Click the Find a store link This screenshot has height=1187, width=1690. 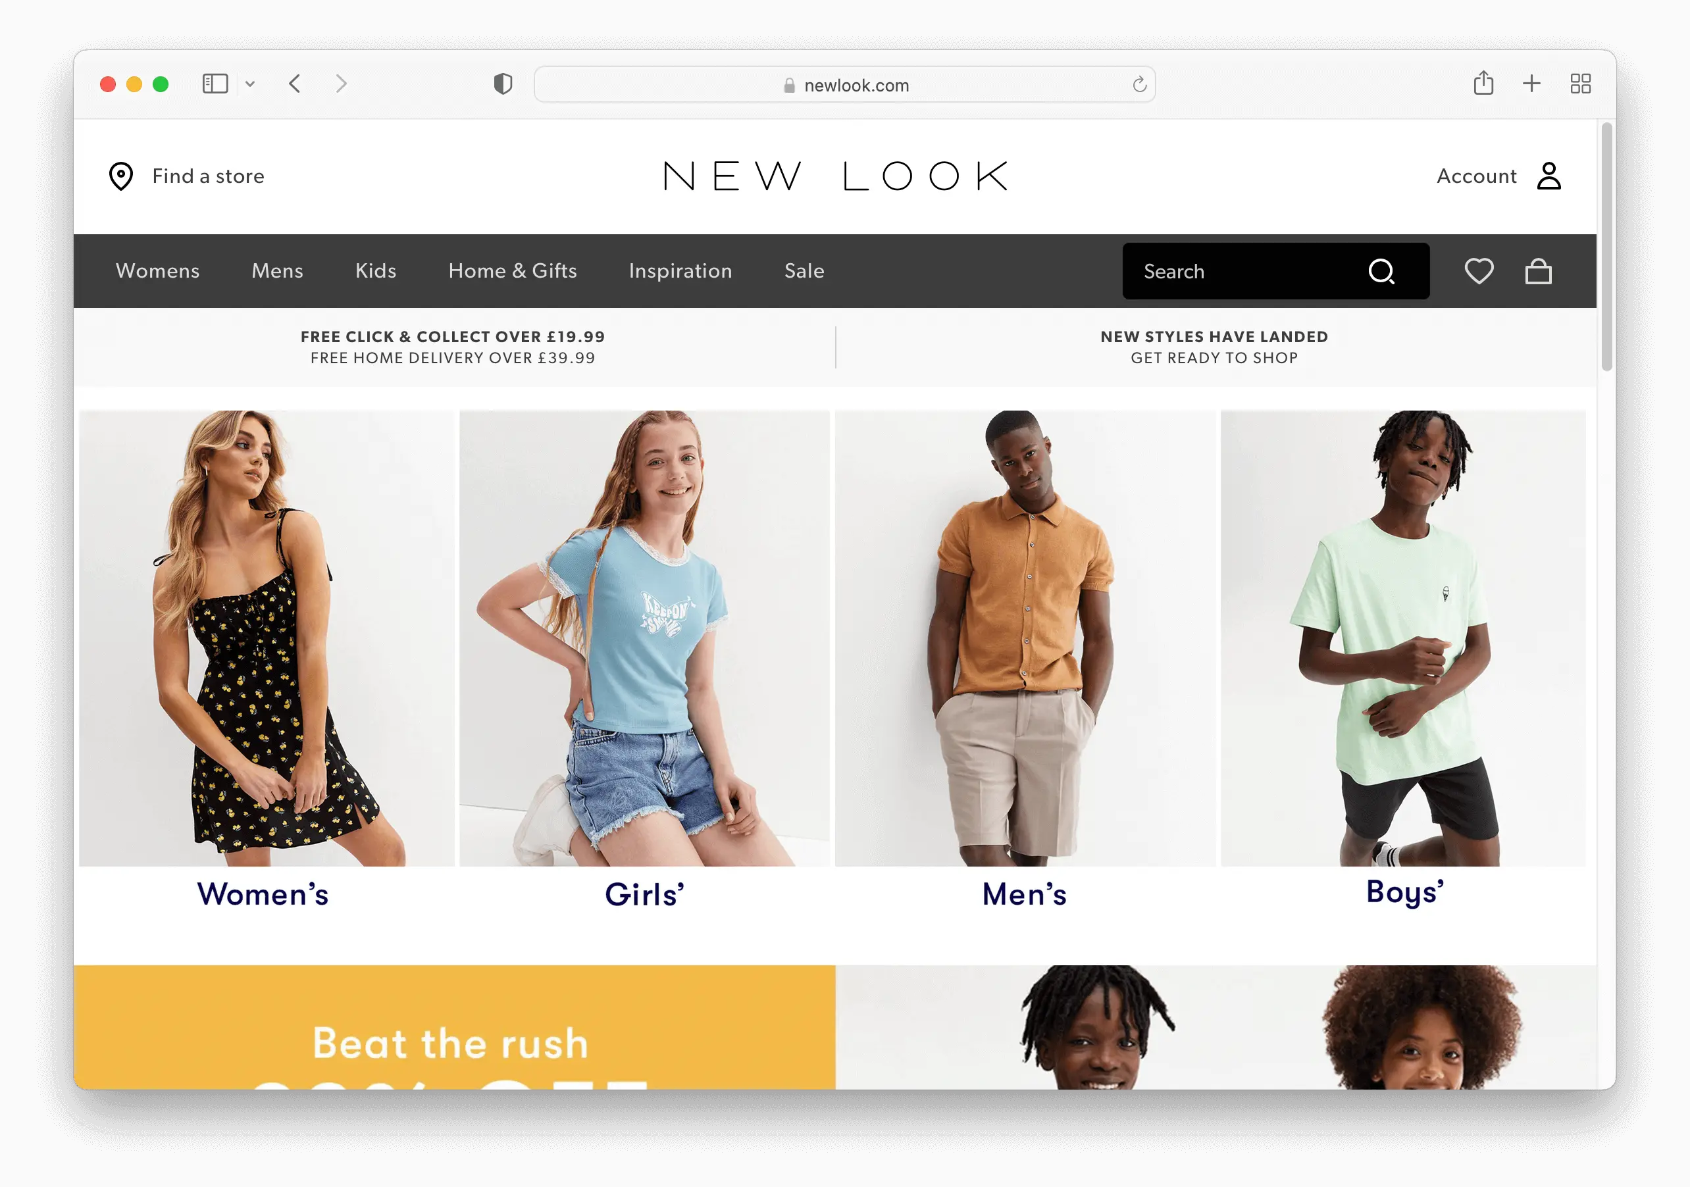pyautogui.click(x=209, y=176)
